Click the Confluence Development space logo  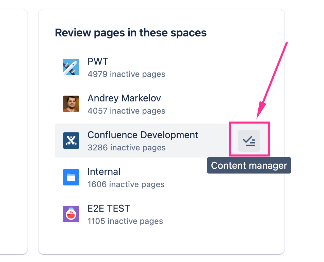pos(71,141)
